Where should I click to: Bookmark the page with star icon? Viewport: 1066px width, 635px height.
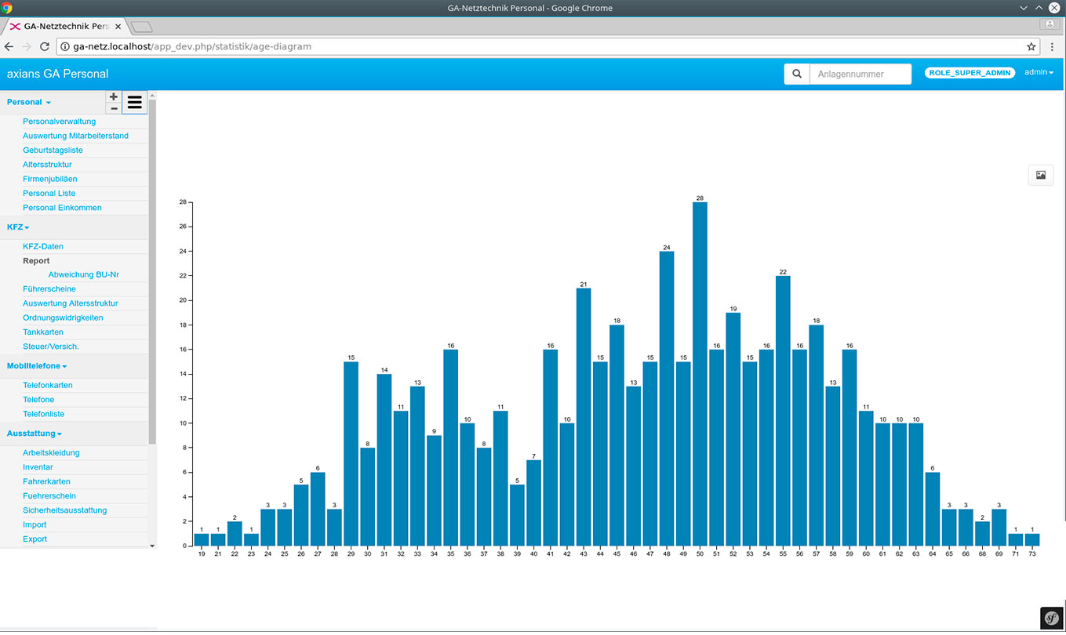1031,46
